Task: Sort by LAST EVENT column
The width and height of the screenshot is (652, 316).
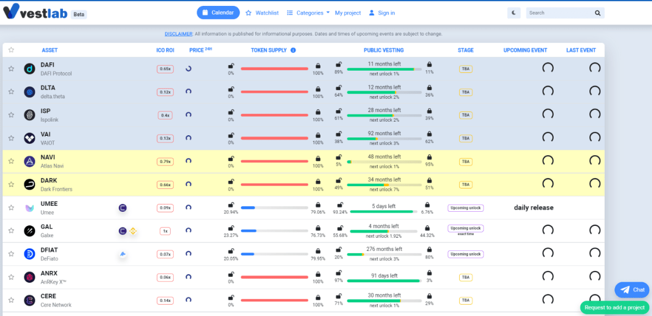Action: pos(581,50)
